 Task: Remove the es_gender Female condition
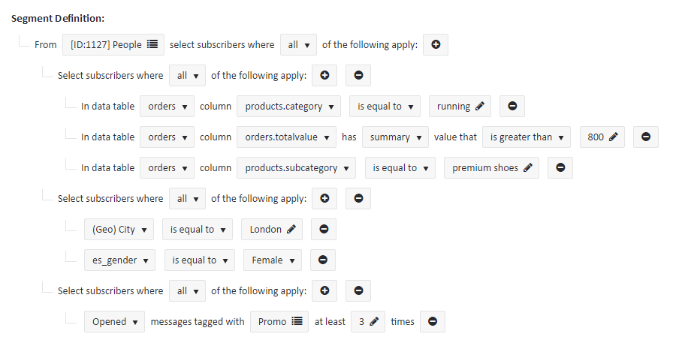pos(323,260)
